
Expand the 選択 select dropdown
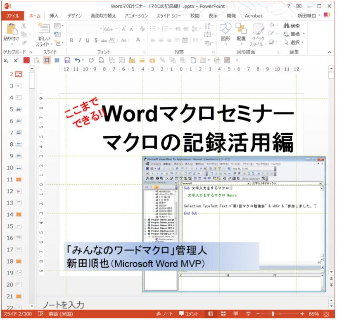pos(294,42)
